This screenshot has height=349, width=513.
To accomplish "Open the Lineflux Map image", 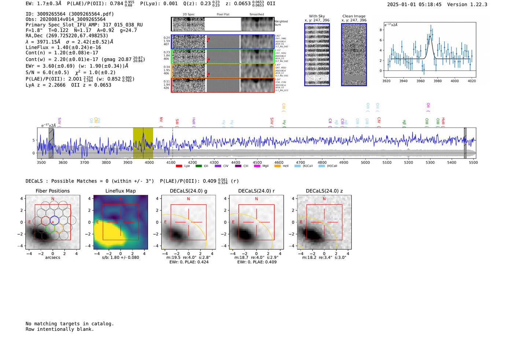I will 121,222.
